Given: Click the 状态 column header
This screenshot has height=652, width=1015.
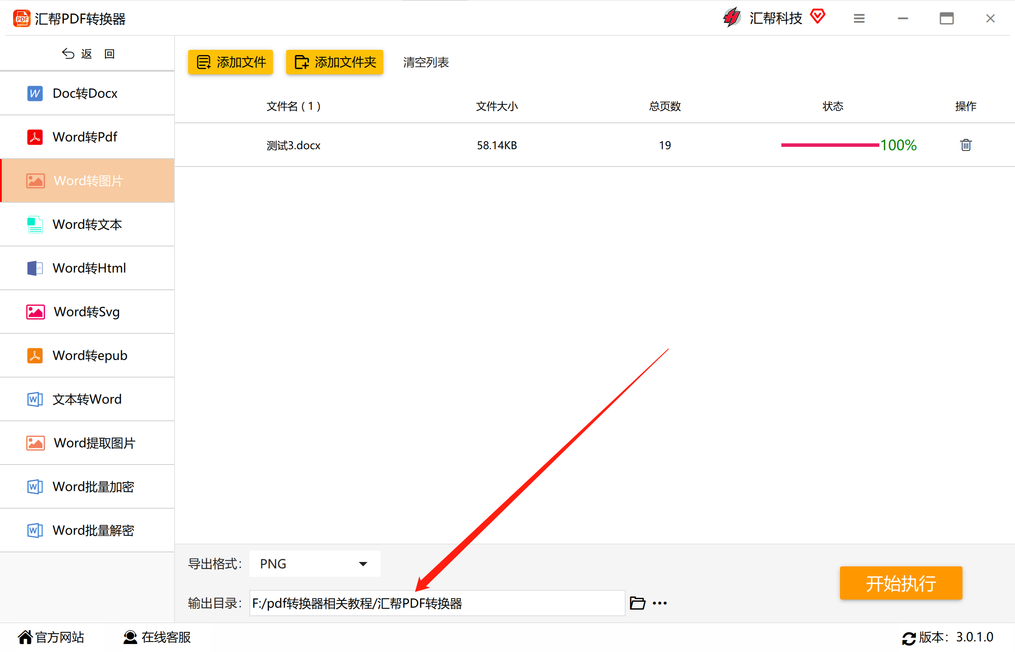Looking at the screenshot, I should click(833, 106).
